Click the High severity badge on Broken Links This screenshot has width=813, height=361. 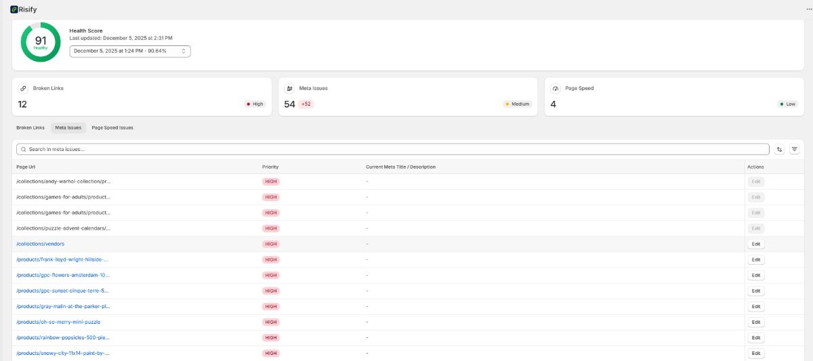pyautogui.click(x=255, y=104)
